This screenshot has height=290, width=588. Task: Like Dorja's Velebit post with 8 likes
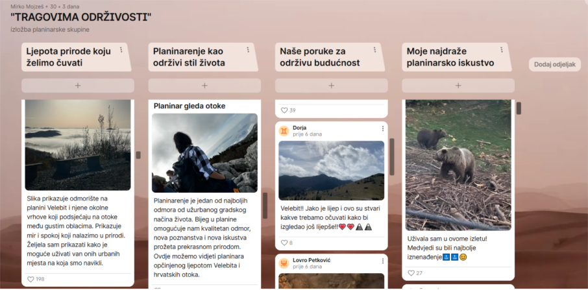tap(284, 243)
